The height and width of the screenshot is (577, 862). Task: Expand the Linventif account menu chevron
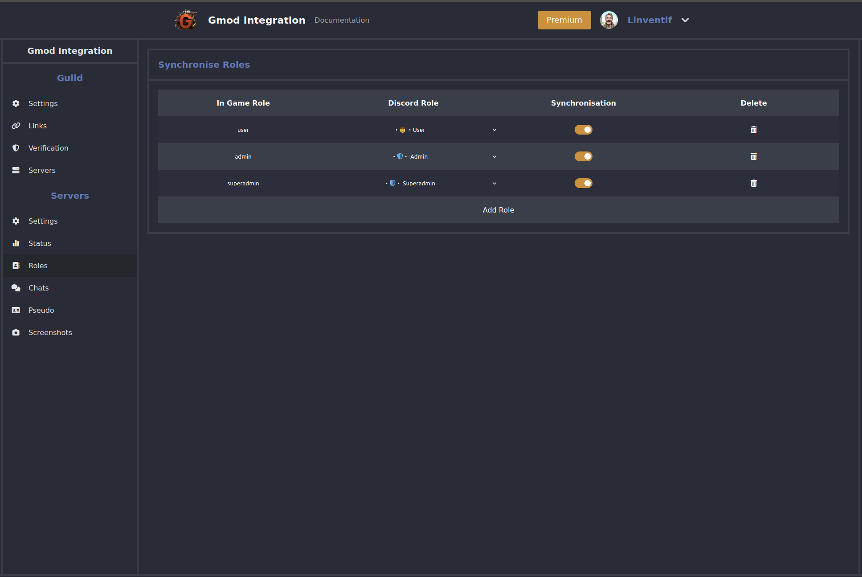coord(686,20)
